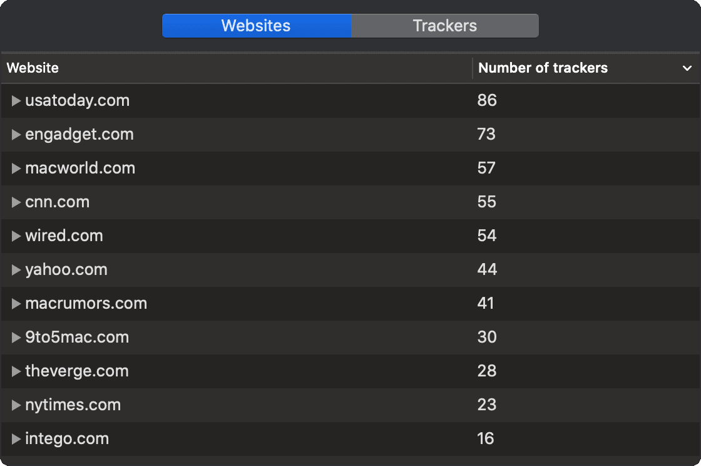Expand the nytimes.com row arrow
The height and width of the screenshot is (466, 701).
click(16, 405)
